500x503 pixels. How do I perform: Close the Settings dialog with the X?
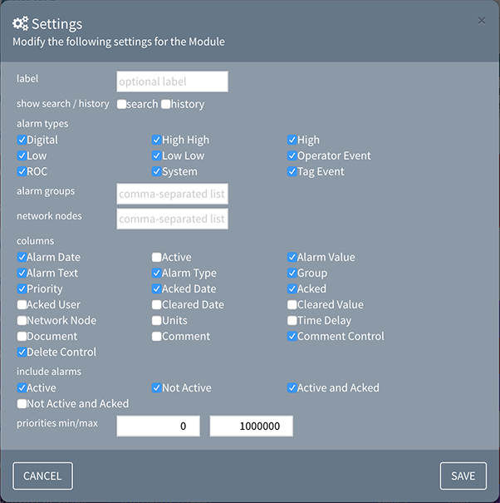[482, 20]
